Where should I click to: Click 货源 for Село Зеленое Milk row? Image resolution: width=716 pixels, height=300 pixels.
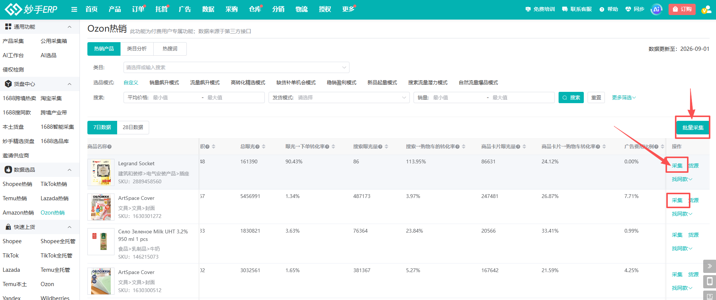coord(693,235)
